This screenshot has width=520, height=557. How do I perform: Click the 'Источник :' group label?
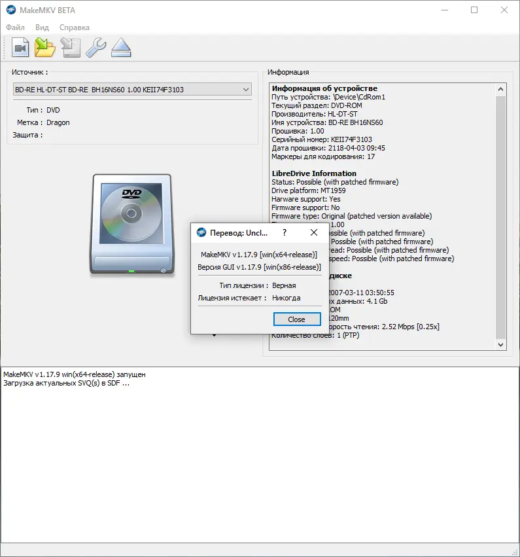(x=30, y=72)
